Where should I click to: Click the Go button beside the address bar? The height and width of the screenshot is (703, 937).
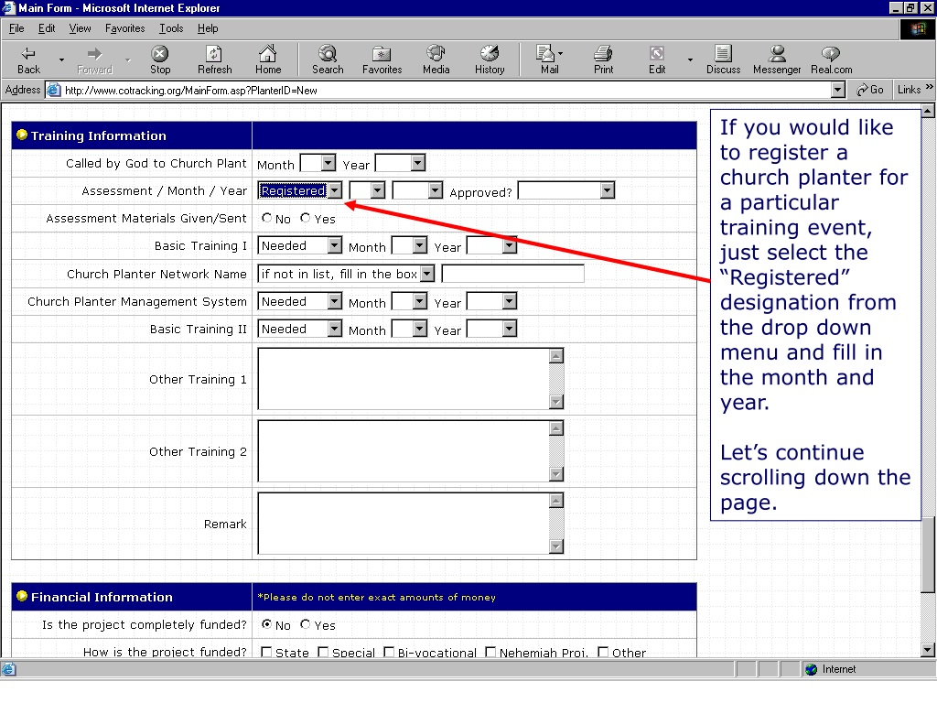pos(869,90)
